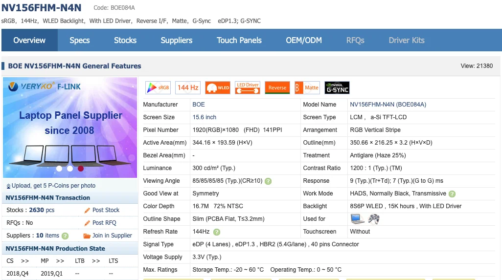Click Upload, get 5 P-Coins per photo

pos(53,186)
